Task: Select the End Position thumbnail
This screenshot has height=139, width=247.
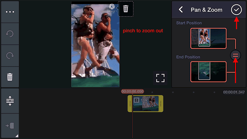Action: click(209, 72)
